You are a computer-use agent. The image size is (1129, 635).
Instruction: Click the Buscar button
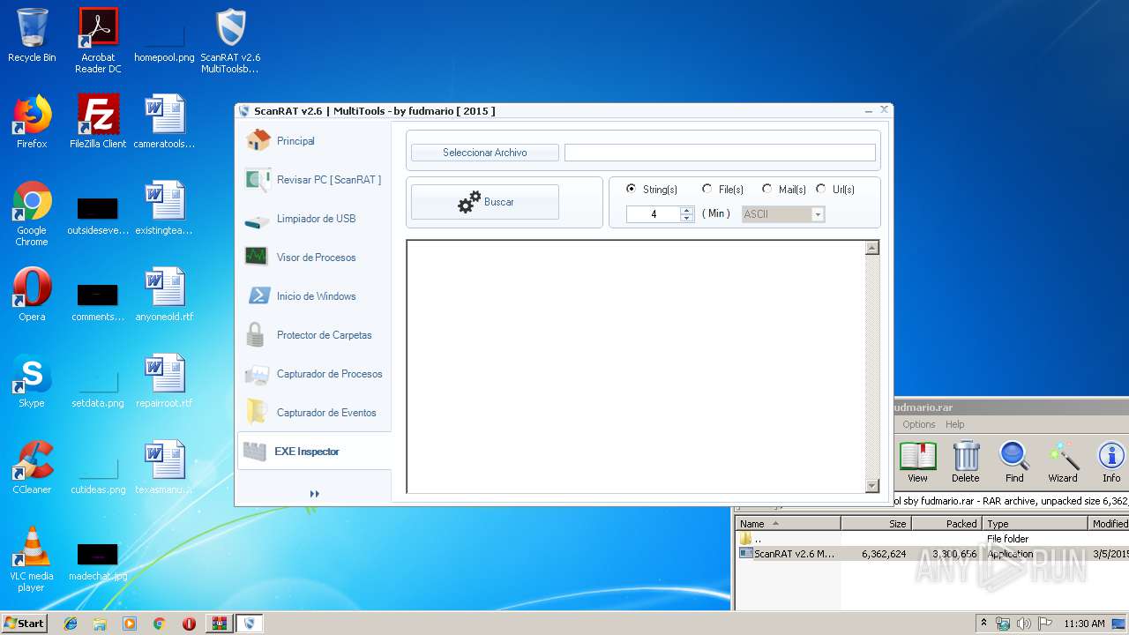point(485,202)
